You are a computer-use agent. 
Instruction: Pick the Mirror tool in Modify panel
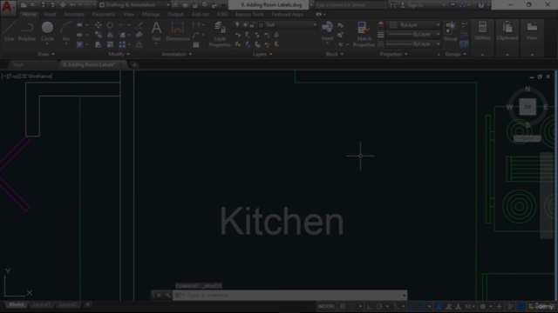point(110,35)
